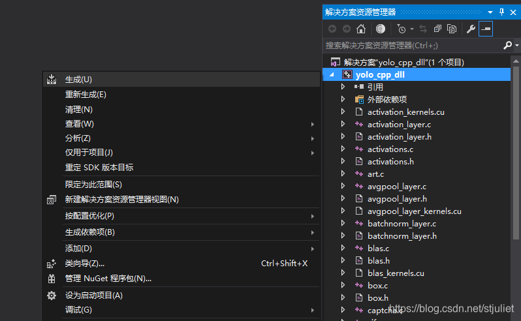Pin the Solution Explorer panel
Viewport: 521px width, 321px height.
point(501,12)
